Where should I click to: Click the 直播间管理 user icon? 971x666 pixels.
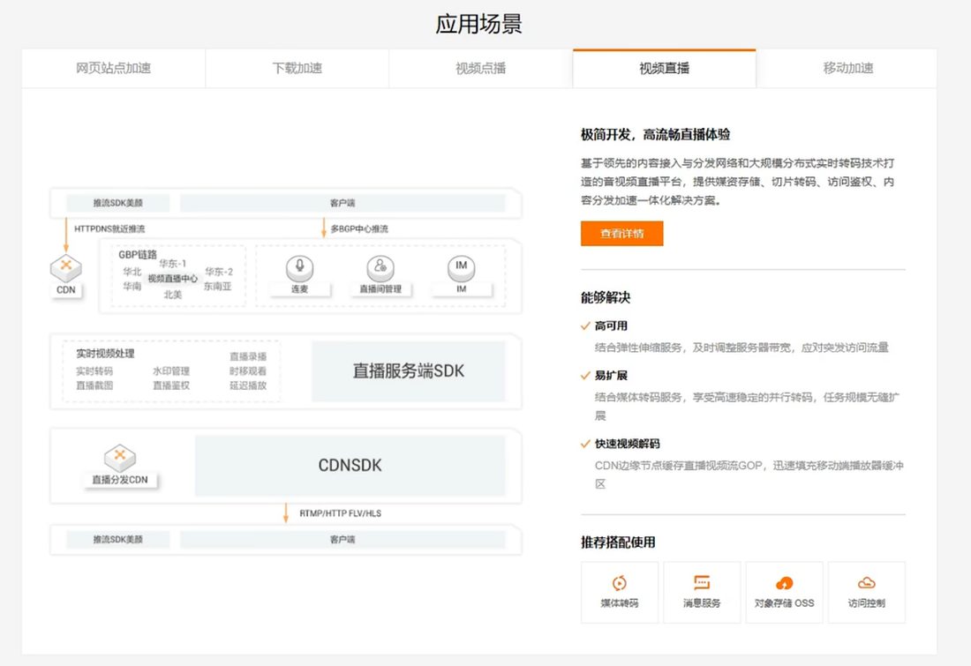[x=380, y=267]
